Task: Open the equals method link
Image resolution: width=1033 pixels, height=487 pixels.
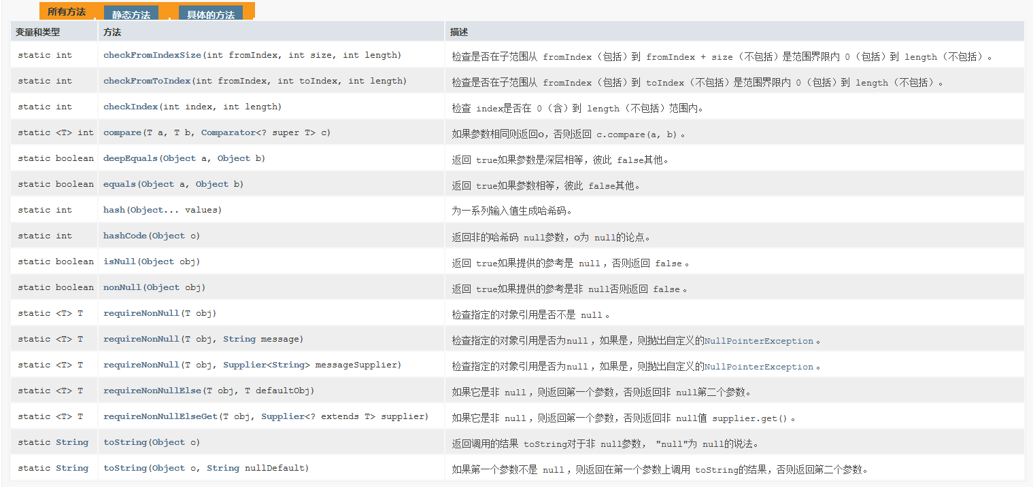Action: 120,184
